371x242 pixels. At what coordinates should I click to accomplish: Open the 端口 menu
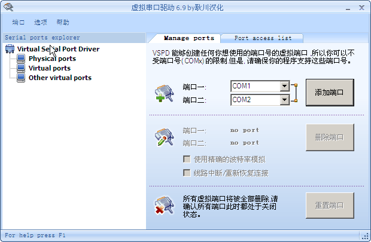click(x=18, y=23)
